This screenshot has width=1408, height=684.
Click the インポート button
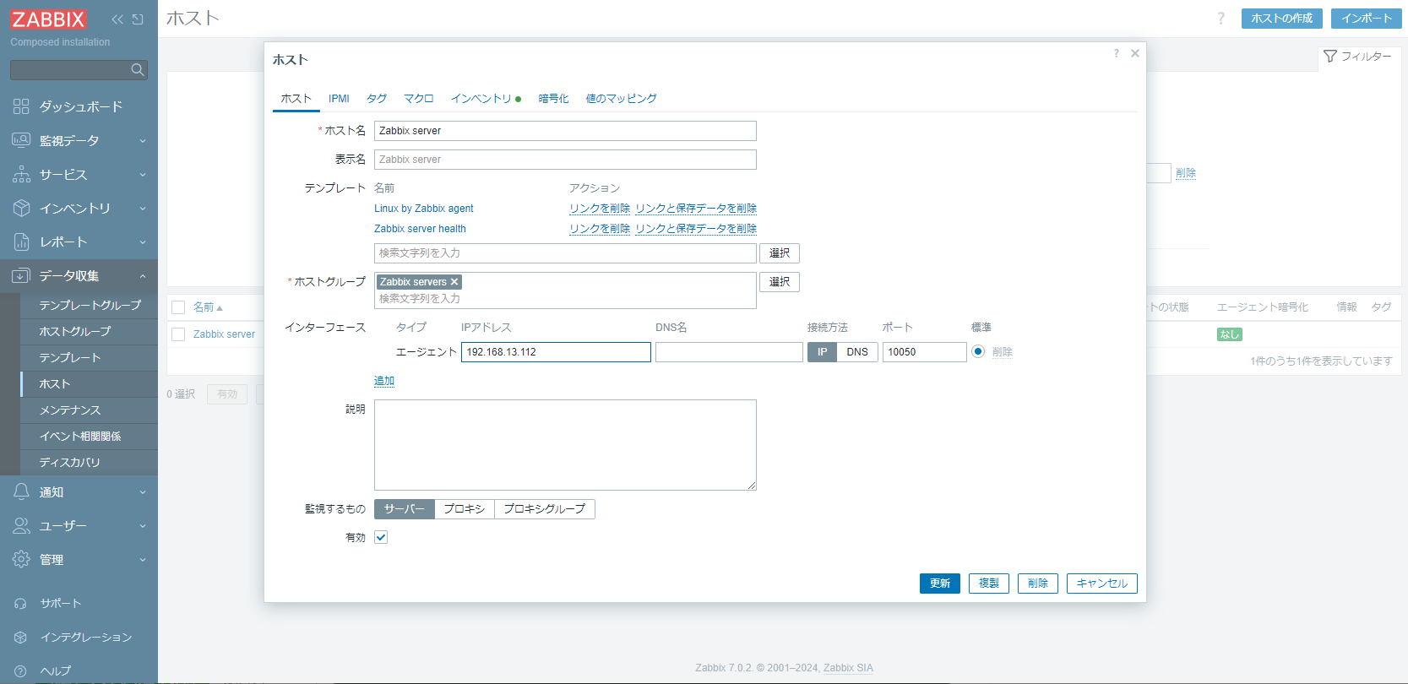[1367, 19]
